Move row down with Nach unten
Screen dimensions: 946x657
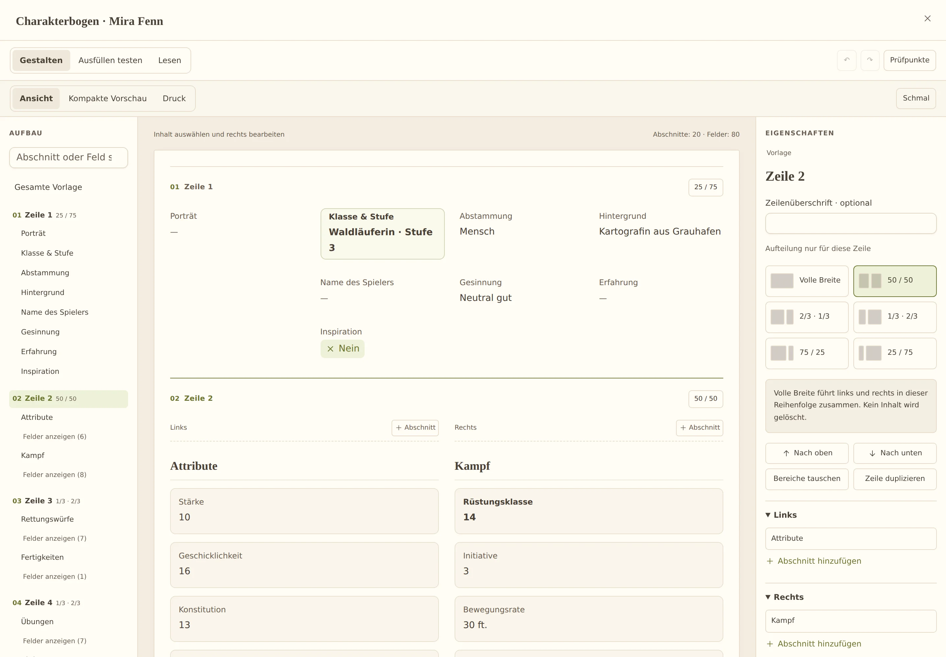(x=894, y=453)
